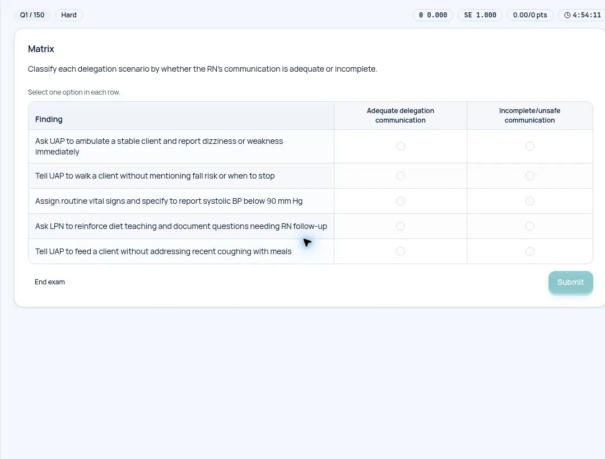Click the Adequate delegation communication column header
The width and height of the screenshot is (605, 459).
(x=401, y=115)
